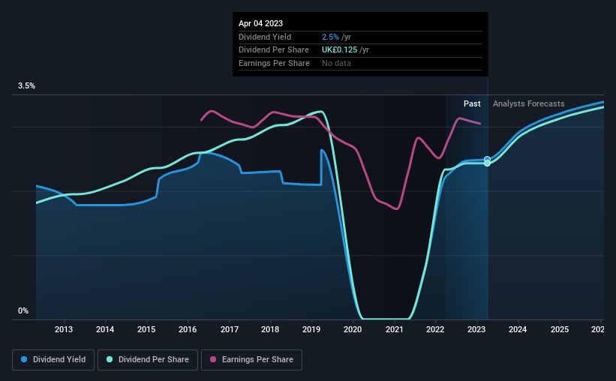This screenshot has height=381, width=616.
Task: Toggle the Earnings Per Share legend button
Action: 251,360
